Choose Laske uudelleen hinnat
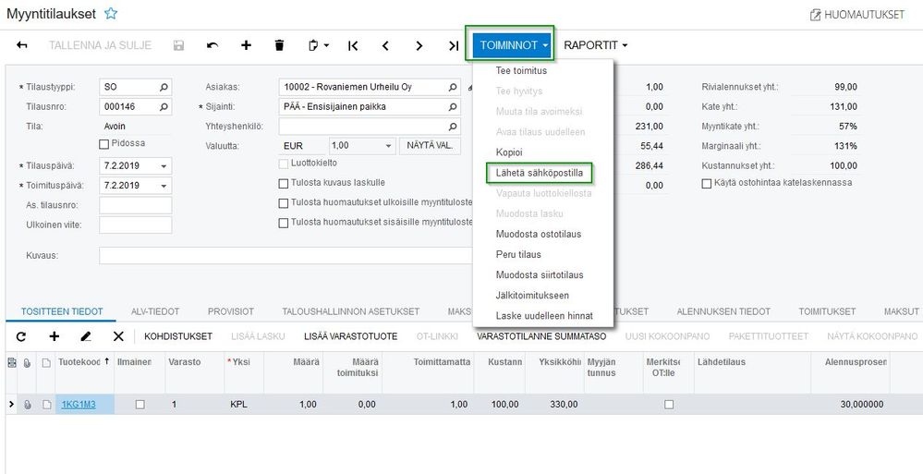Image resolution: width=923 pixels, height=474 pixels. pyautogui.click(x=543, y=316)
